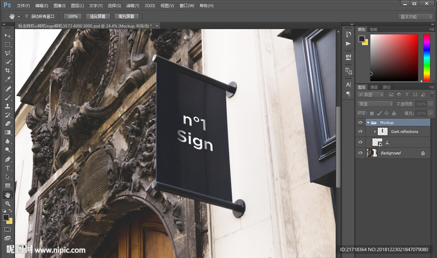Toggle lock image pixels brush icon
Viewport: 437px width, 258px height.
379,113
